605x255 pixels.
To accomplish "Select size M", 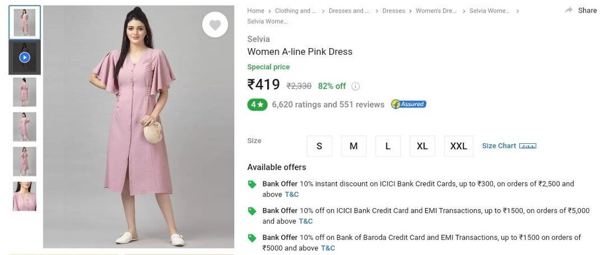I will 353,146.
